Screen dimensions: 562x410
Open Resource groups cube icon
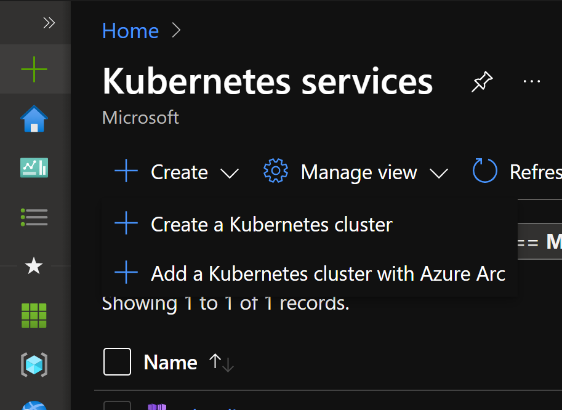34,365
